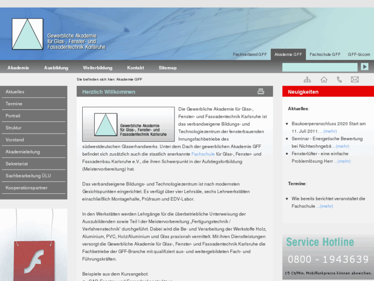The image size is (374, 281).
Task: Select the Akademie GFF tab
Action: (288, 55)
